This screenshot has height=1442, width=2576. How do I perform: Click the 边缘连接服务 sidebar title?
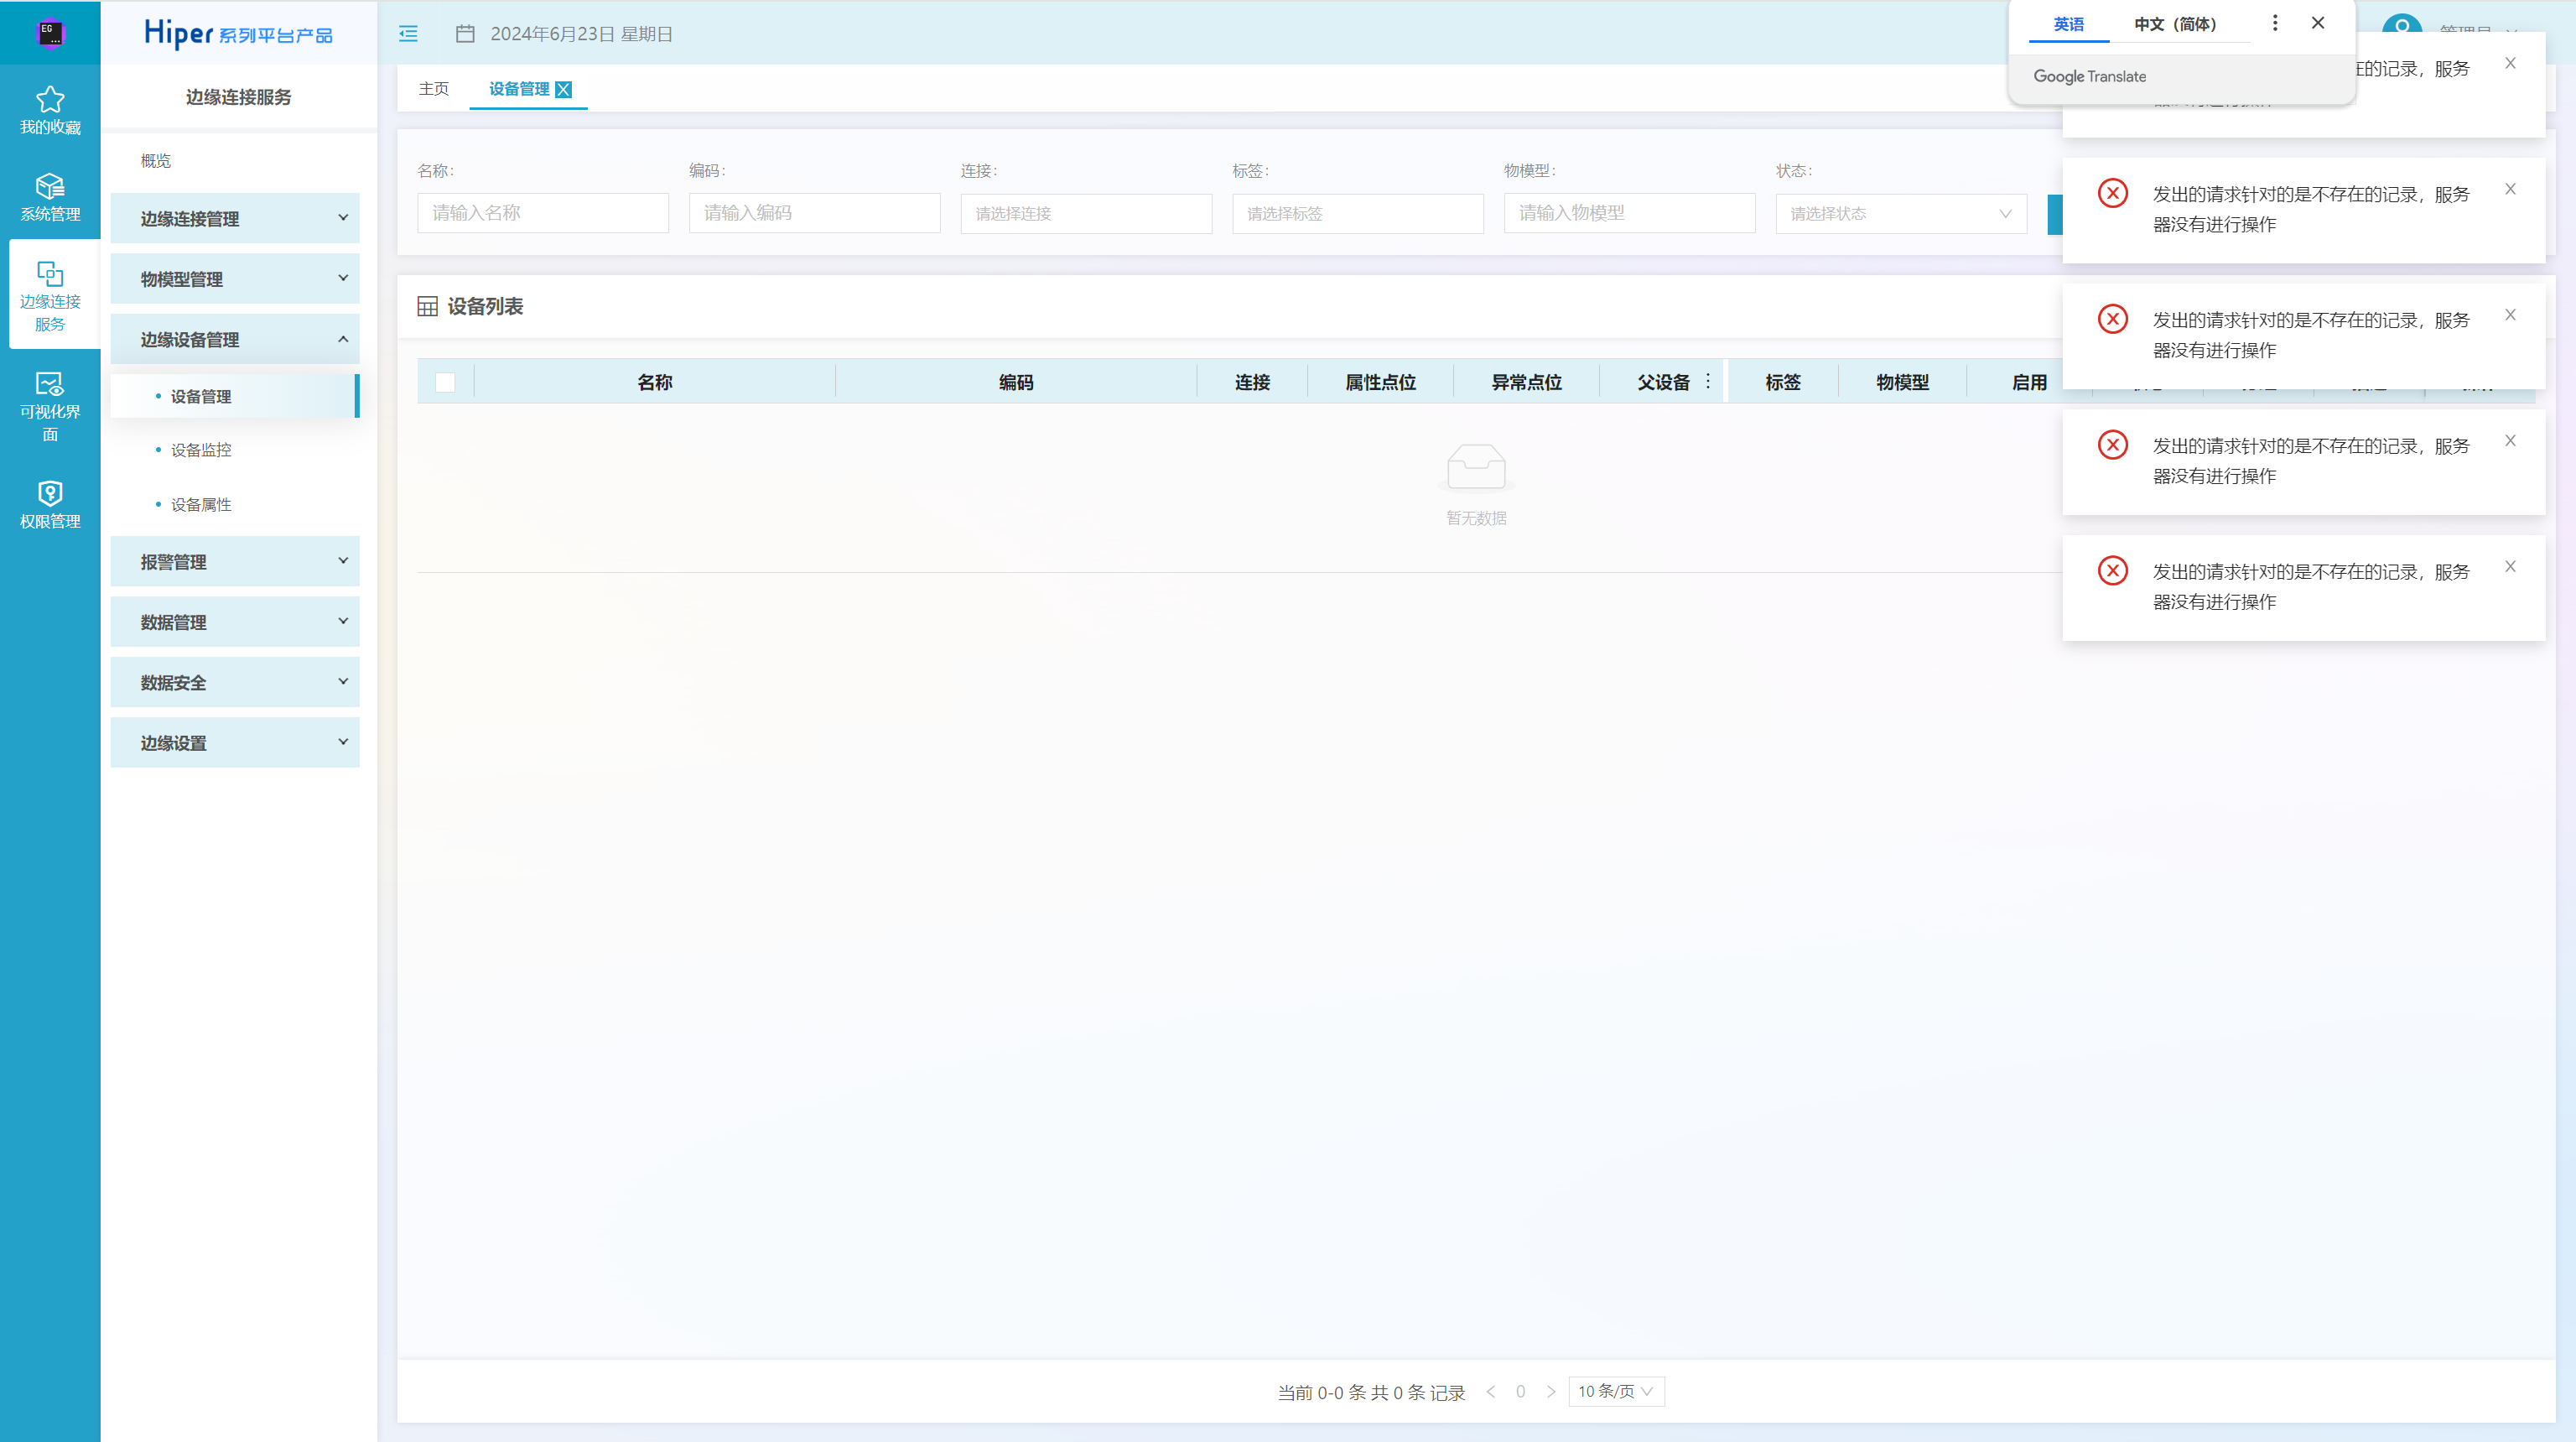(x=238, y=97)
